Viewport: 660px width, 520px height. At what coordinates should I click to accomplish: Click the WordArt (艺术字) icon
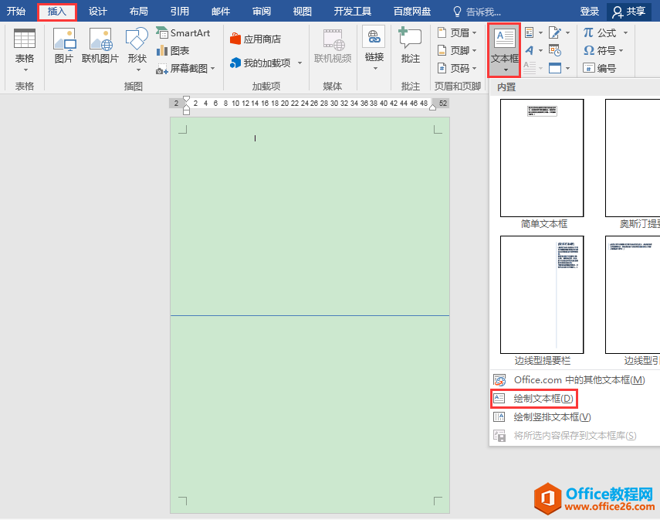[x=530, y=50]
